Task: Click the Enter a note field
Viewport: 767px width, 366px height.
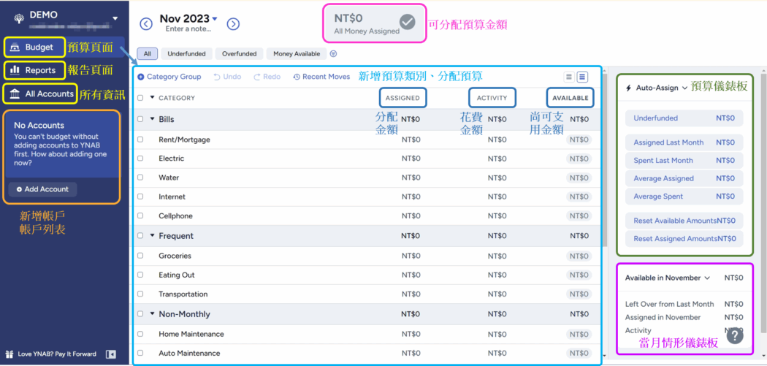Action: click(x=188, y=29)
